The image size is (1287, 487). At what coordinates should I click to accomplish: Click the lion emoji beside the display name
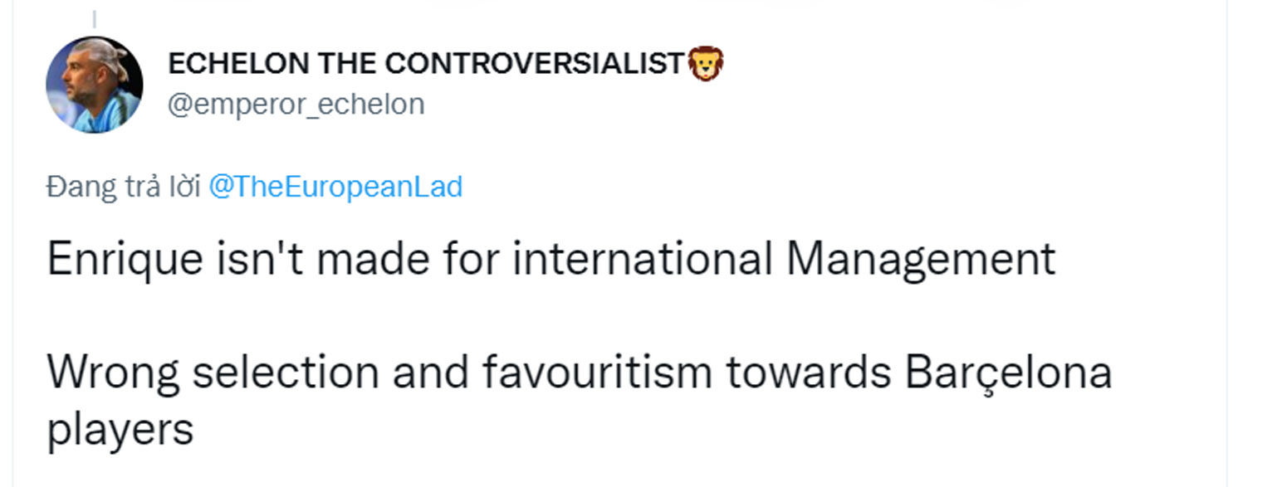click(x=706, y=64)
